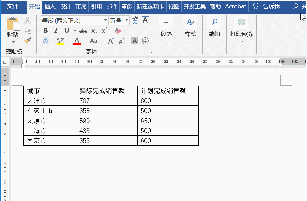This screenshot has width=307, height=201.
Task: Click the Change Case Aa button
Action: point(95,41)
